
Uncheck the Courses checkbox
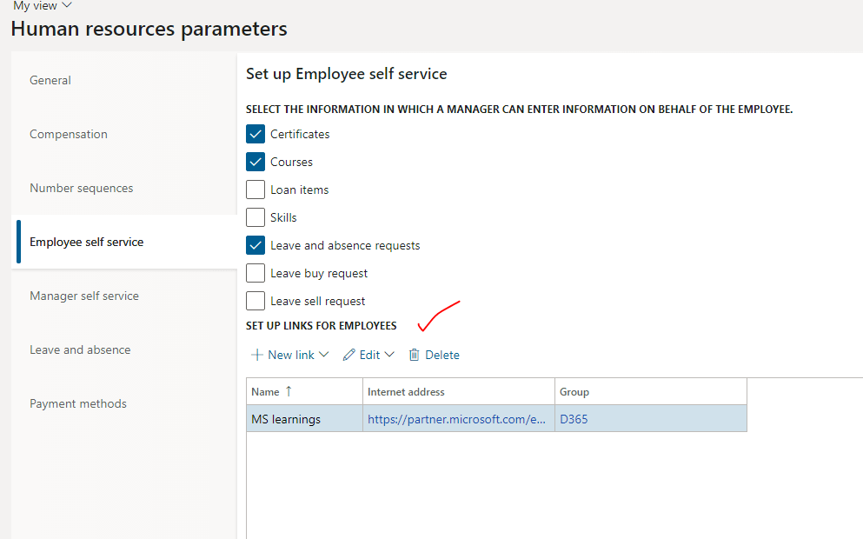[256, 162]
